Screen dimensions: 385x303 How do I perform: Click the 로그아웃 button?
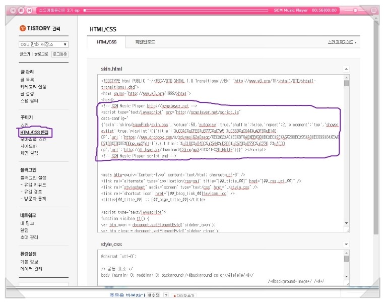pos(60,54)
